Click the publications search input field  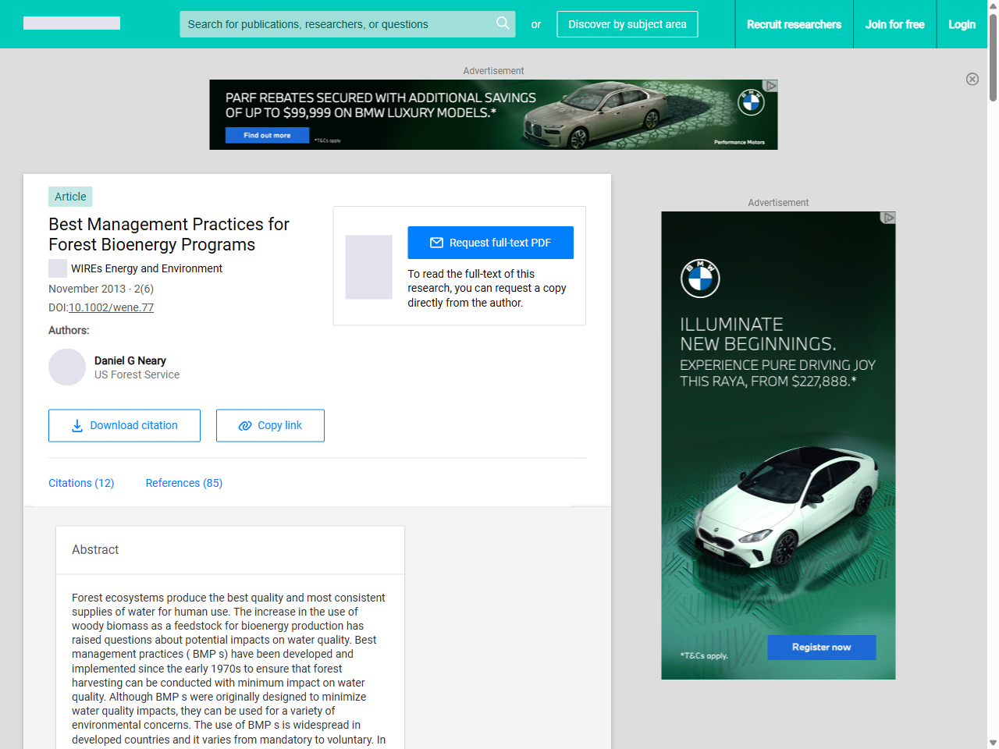pos(336,24)
